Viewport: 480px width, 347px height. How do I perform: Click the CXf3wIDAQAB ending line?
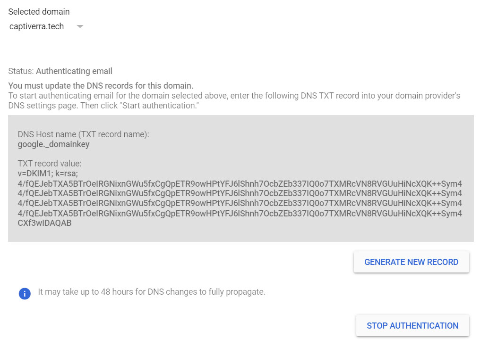(x=44, y=223)
